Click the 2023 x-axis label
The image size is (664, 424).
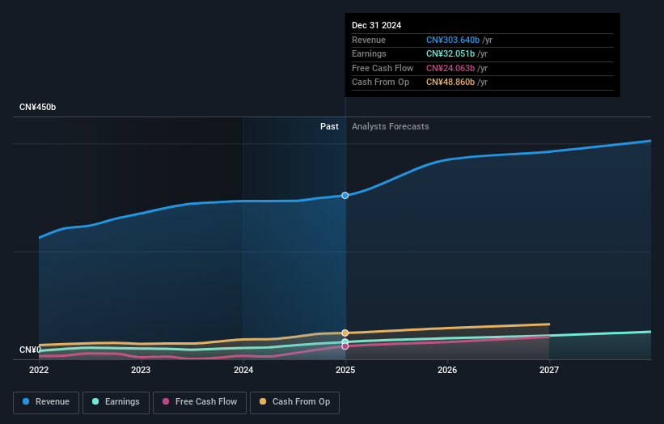(x=141, y=370)
